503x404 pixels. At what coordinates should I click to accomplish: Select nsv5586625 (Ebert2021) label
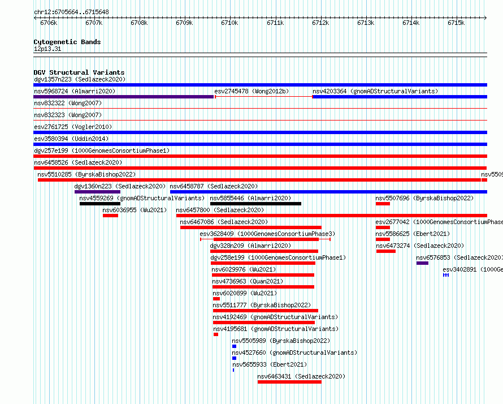[413, 234]
